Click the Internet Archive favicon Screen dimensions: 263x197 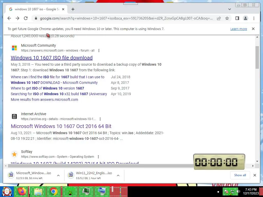tap(14, 116)
